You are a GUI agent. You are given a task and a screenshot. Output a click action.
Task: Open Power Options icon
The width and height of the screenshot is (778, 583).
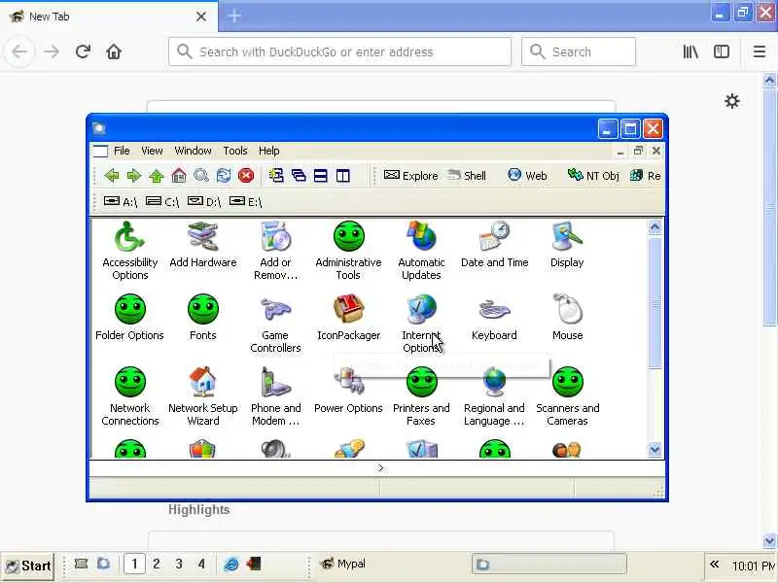pyautogui.click(x=348, y=391)
